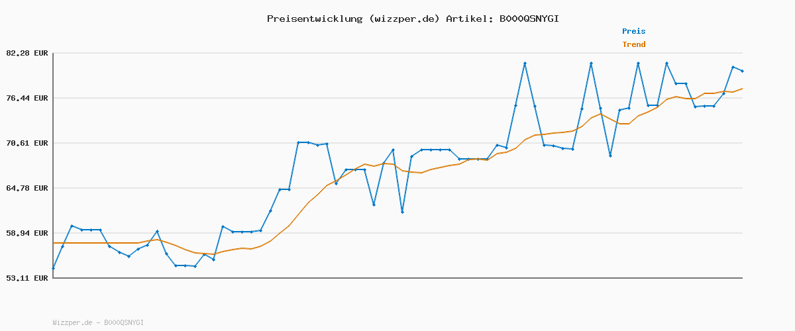Click first point of the 70.6 EUR plateau
This screenshot has height=331, width=795.
(x=299, y=142)
